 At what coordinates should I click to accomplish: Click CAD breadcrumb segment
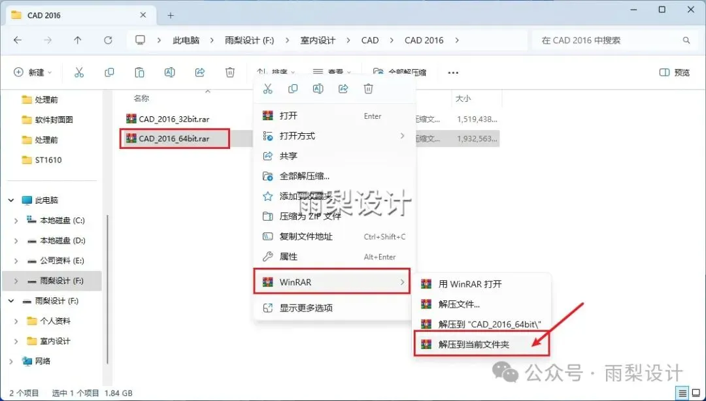click(370, 40)
